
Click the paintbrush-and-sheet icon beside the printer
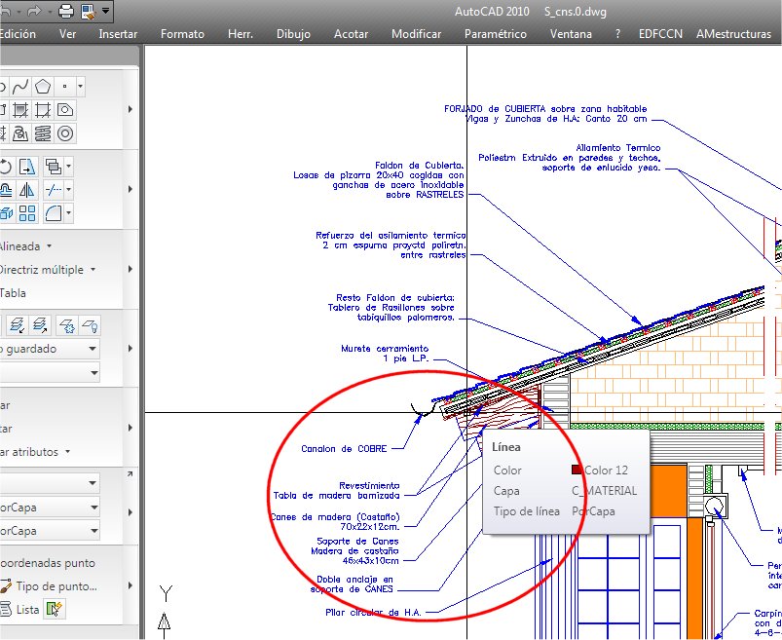(89, 11)
